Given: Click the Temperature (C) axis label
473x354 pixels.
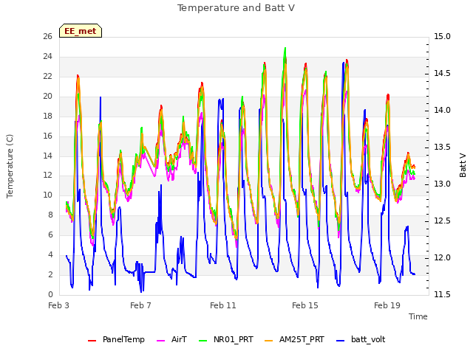Looking at the screenshot, I should point(10,166).
